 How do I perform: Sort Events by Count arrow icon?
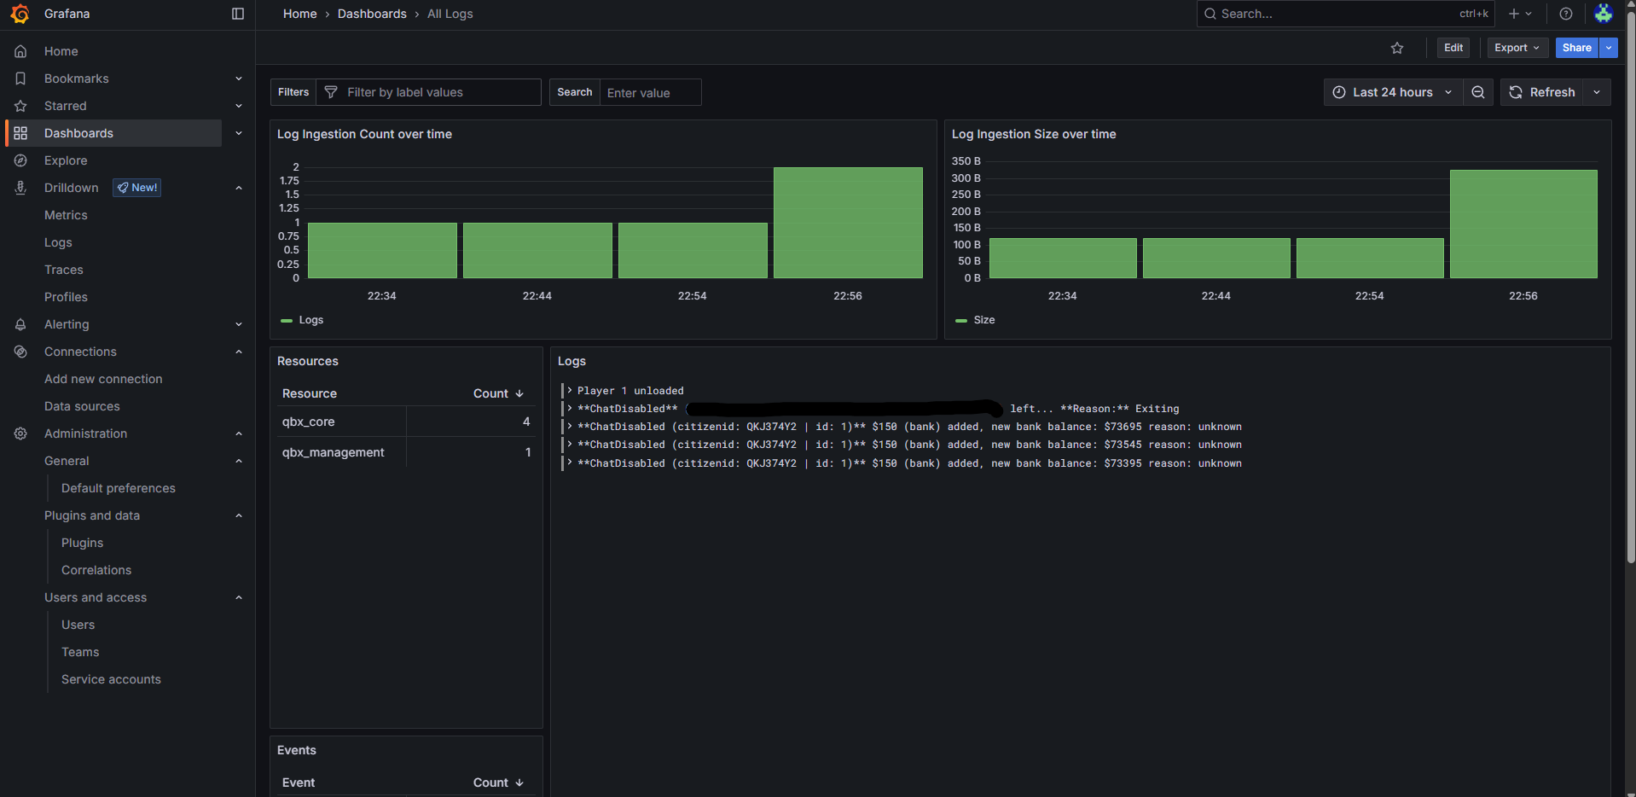click(519, 782)
